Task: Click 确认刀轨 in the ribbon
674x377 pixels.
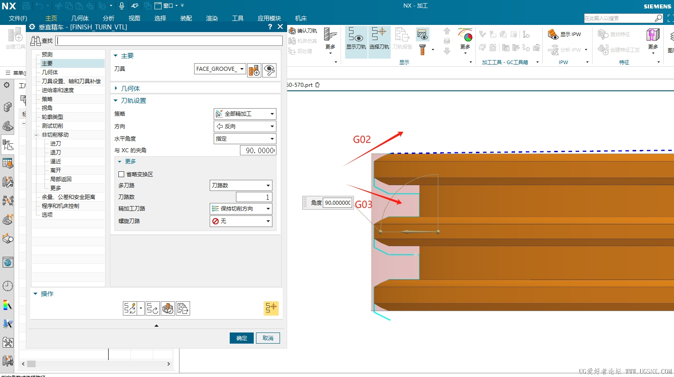Action: point(303,31)
